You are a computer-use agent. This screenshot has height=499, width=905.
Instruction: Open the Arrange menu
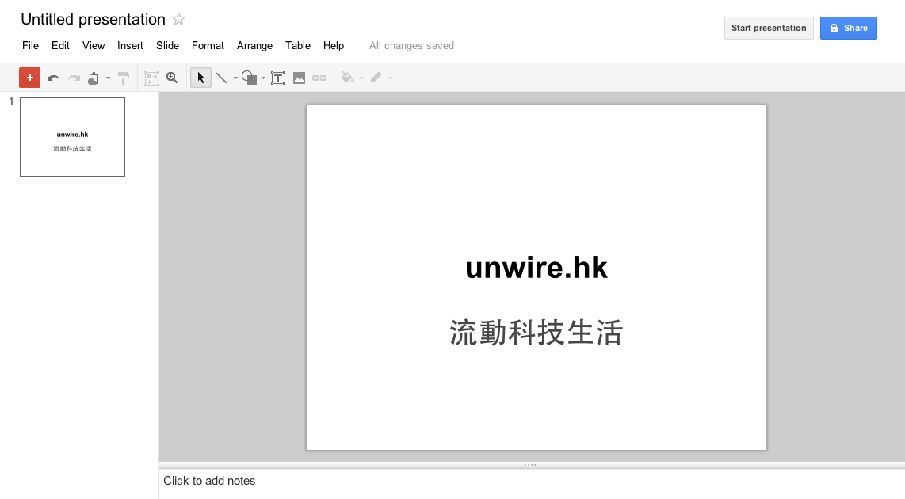(254, 46)
